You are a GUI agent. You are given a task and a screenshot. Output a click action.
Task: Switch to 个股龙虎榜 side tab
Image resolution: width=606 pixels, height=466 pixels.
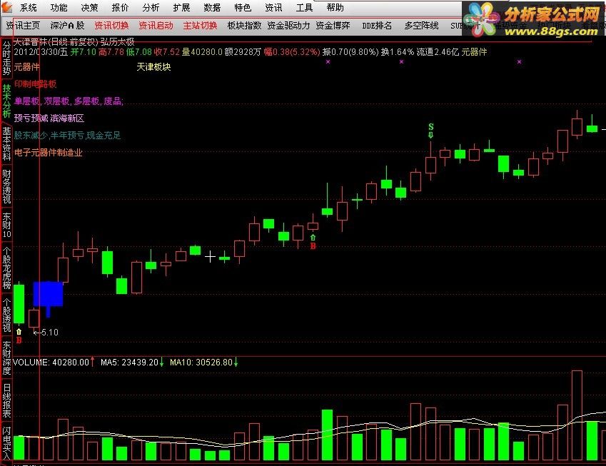click(6, 268)
